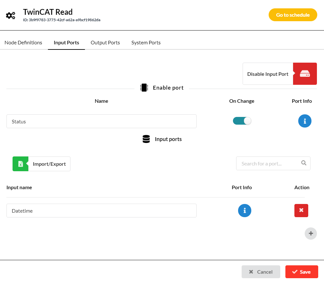This screenshot has height=283, width=324.
Task: Show port info for the Status port
Action: 305,121
